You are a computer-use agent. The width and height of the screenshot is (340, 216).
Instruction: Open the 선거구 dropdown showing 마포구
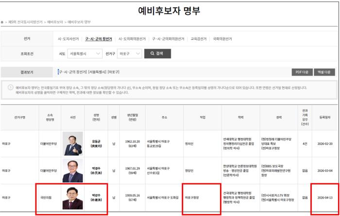[x=129, y=54]
